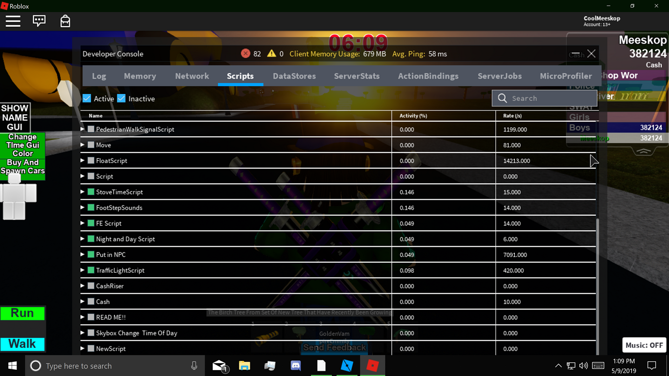Focus the console Search field
The width and height of the screenshot is (669, 376).
pyautogui.click(x=544, y=98)
